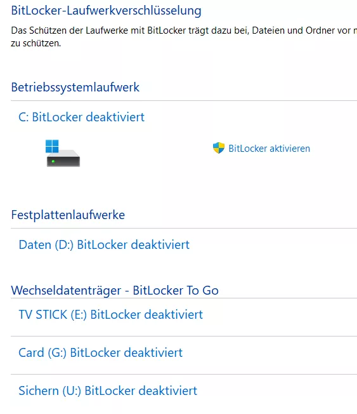Click the "zu schützen." text line
The image size is (357, 414).
(x=36, y=43)
